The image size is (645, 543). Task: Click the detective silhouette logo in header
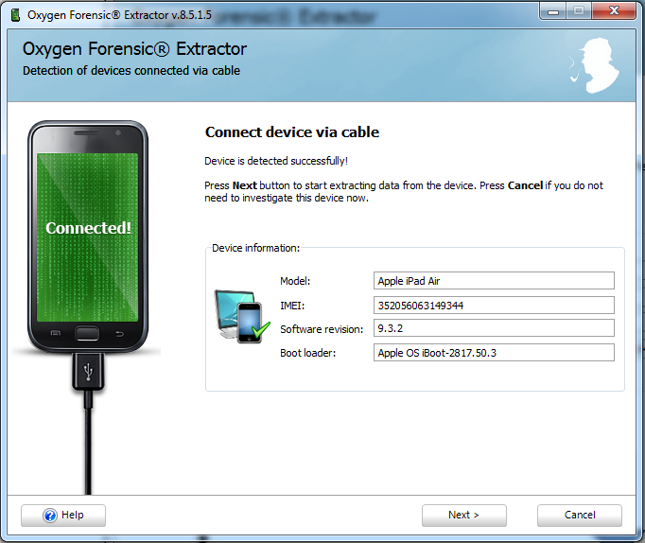(595, 65)
